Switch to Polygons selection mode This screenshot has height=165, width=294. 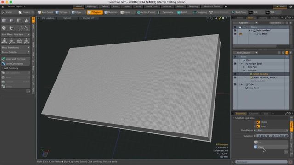pos(95,12)
